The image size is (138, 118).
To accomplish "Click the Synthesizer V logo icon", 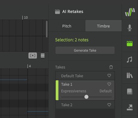I will [x=130, y=12].
